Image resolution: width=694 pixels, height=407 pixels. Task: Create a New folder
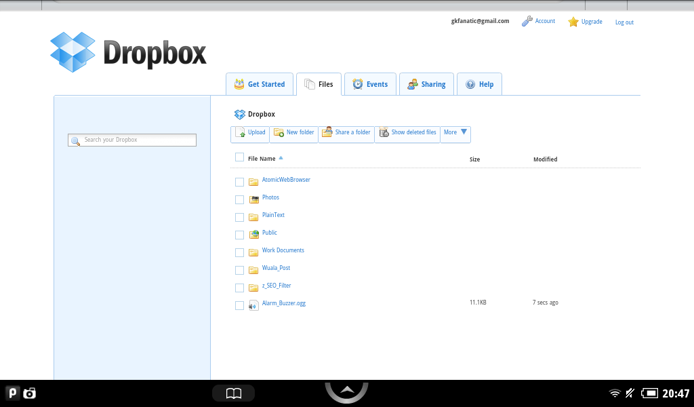tap(293, 133)
